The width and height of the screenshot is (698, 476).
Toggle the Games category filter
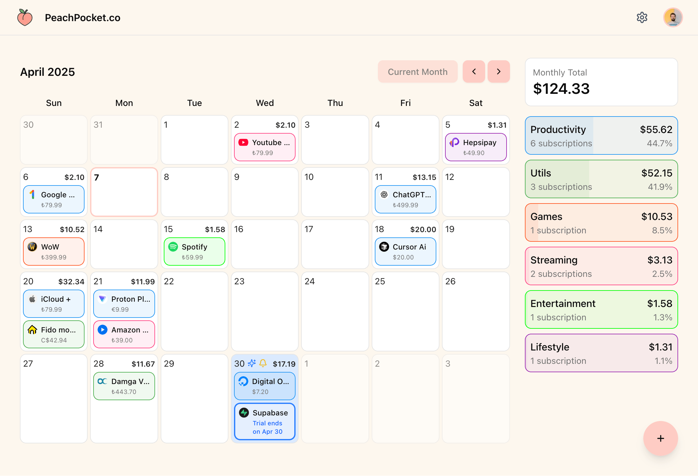(x=601, y=222)
